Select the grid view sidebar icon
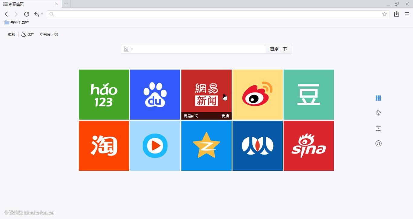 [x=378, y=98]
